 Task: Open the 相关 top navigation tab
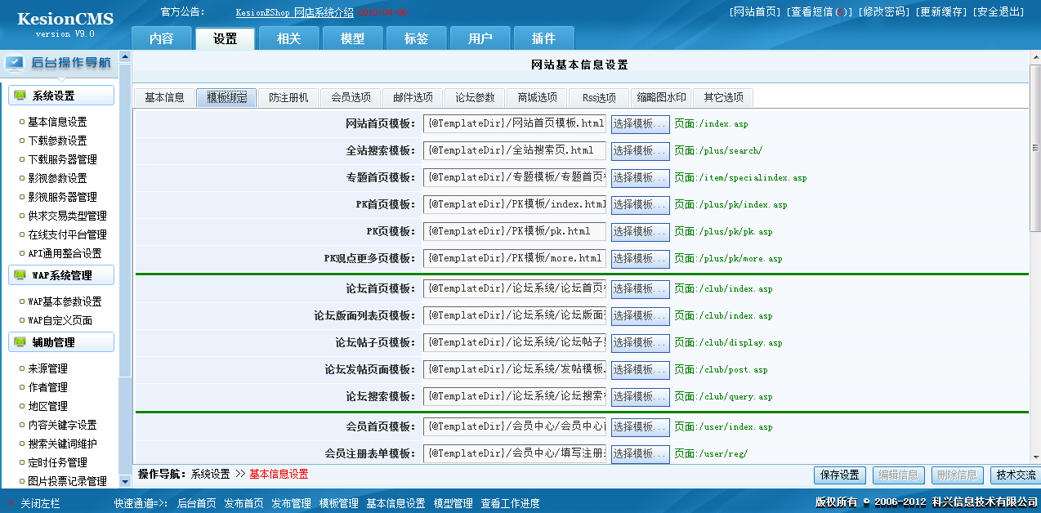[x=289, y=38]
